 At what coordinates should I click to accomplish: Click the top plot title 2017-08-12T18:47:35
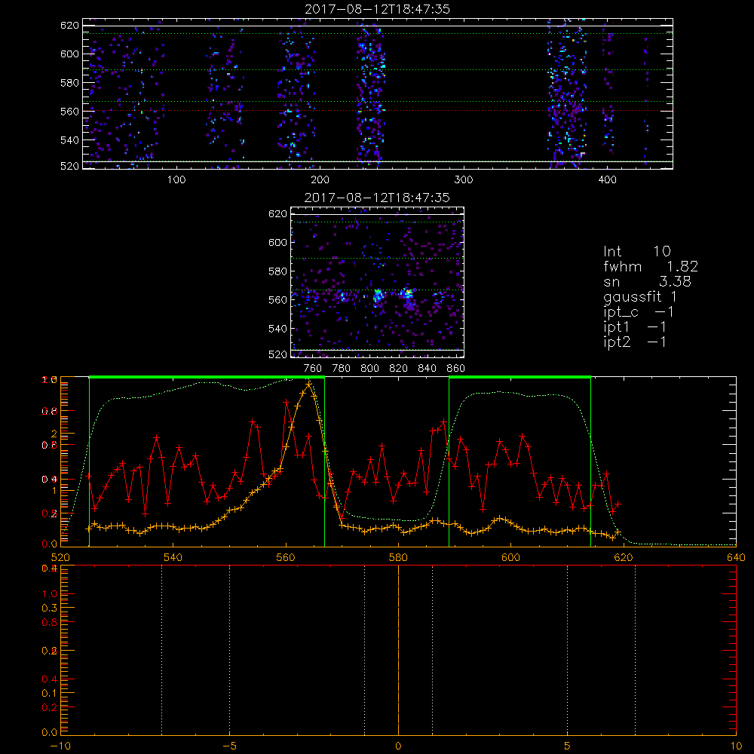377,9
